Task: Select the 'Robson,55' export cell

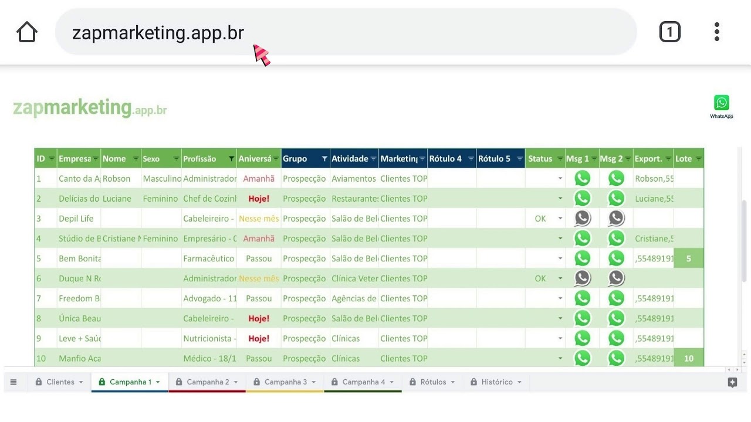Action: tap(654, 179)
